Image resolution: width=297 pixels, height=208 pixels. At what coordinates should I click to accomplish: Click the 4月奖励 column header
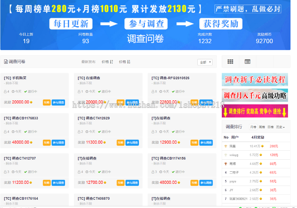click(258, 137)
